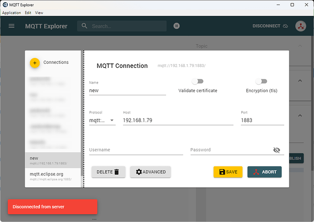Open the Edit menu
This screenshot has width=314, height=222.
(28, 13)
